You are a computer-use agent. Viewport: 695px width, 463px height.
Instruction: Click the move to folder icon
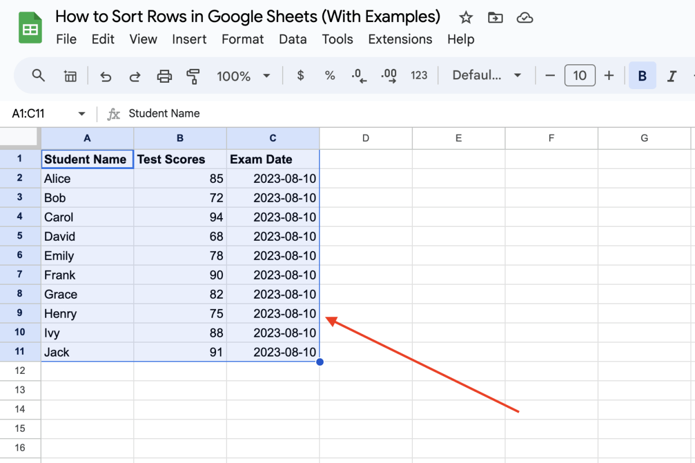coord(495,18)
